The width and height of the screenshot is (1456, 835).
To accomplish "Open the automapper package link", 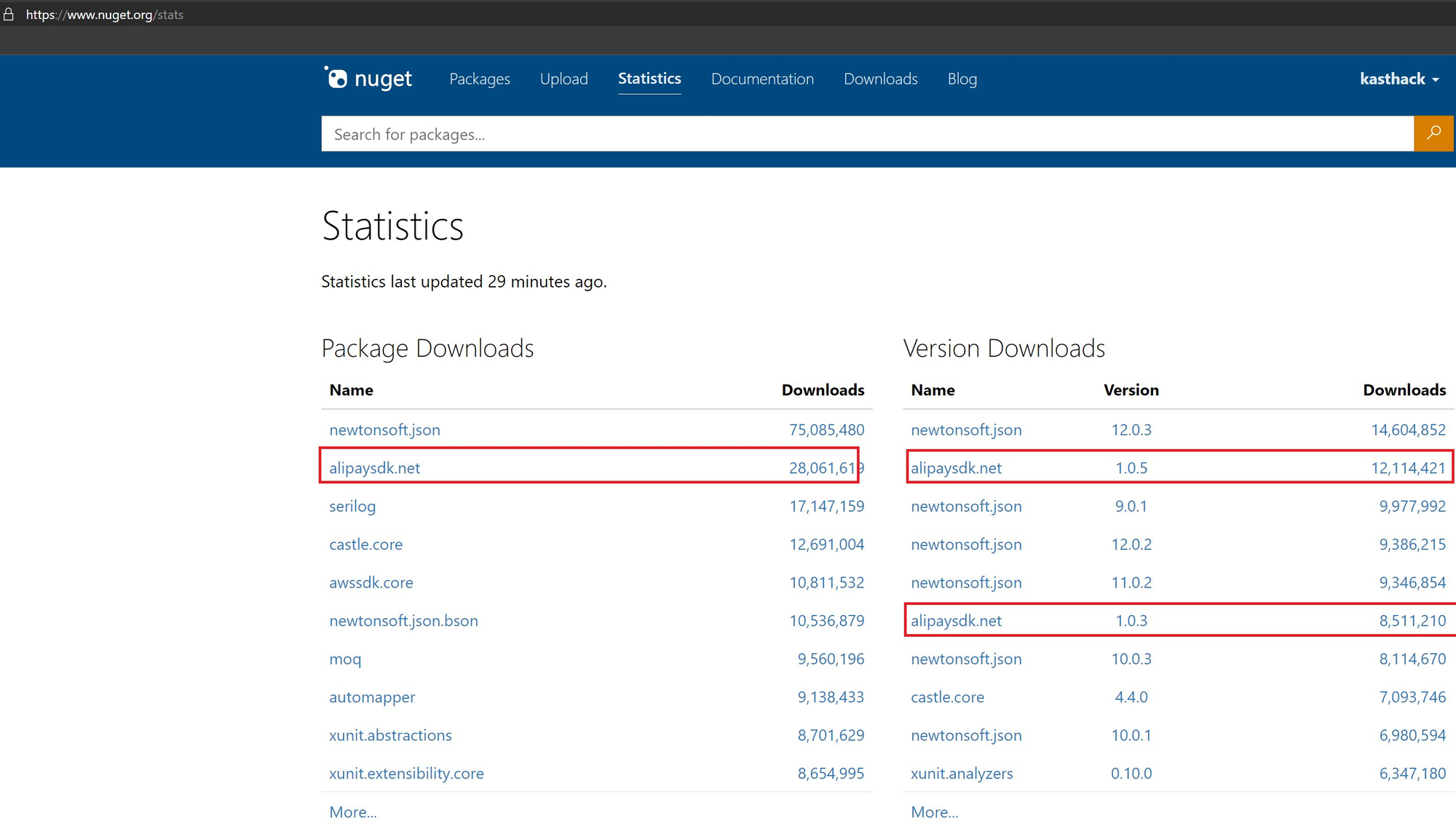I will 372,697.
